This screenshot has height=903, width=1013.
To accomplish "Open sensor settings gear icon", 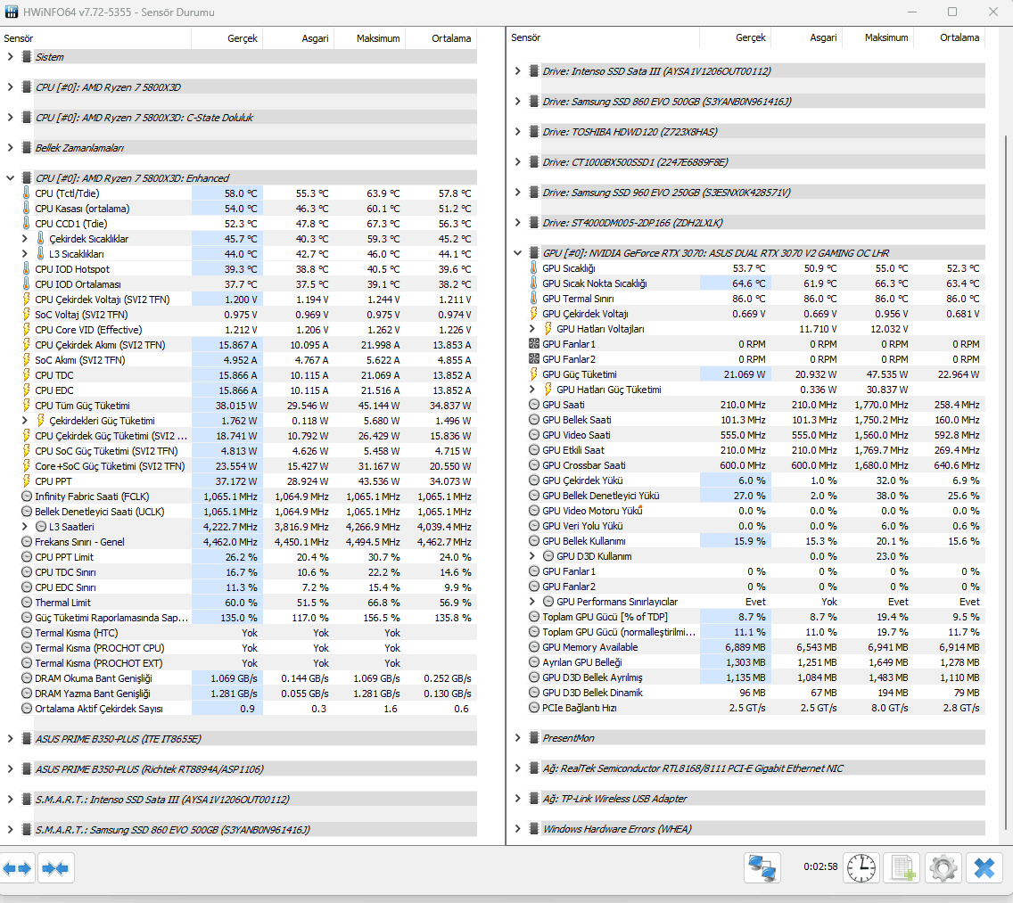I will pyautogui.click(x=943, y=867).
